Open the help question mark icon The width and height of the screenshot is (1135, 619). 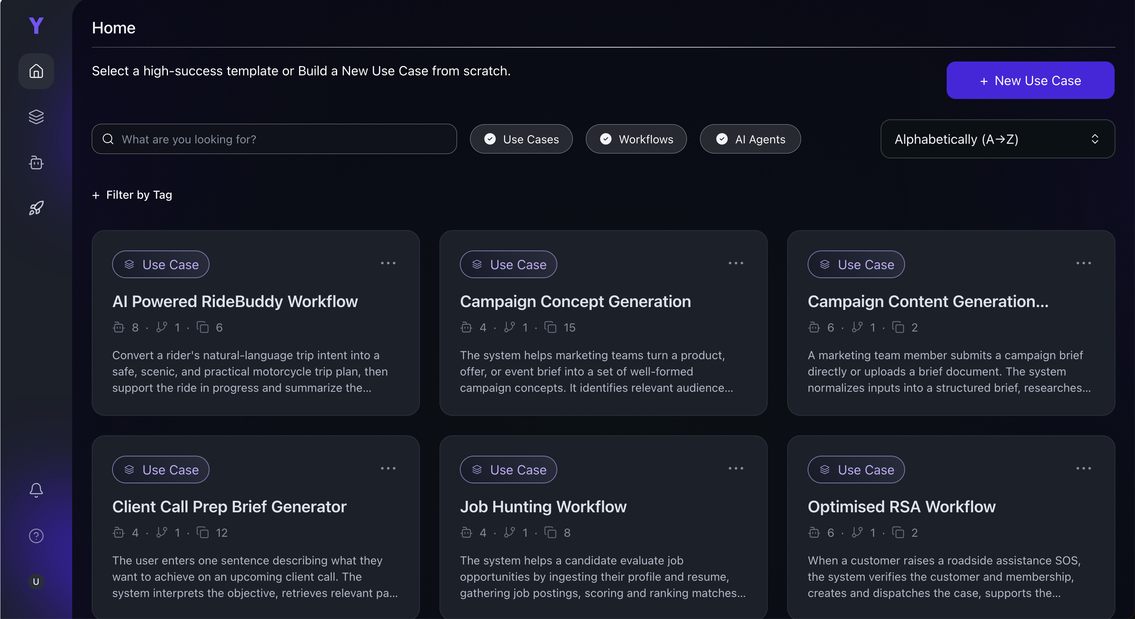click(x=36, y=536)
